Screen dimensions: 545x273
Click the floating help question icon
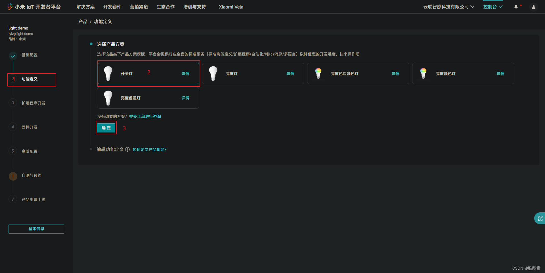540,218
